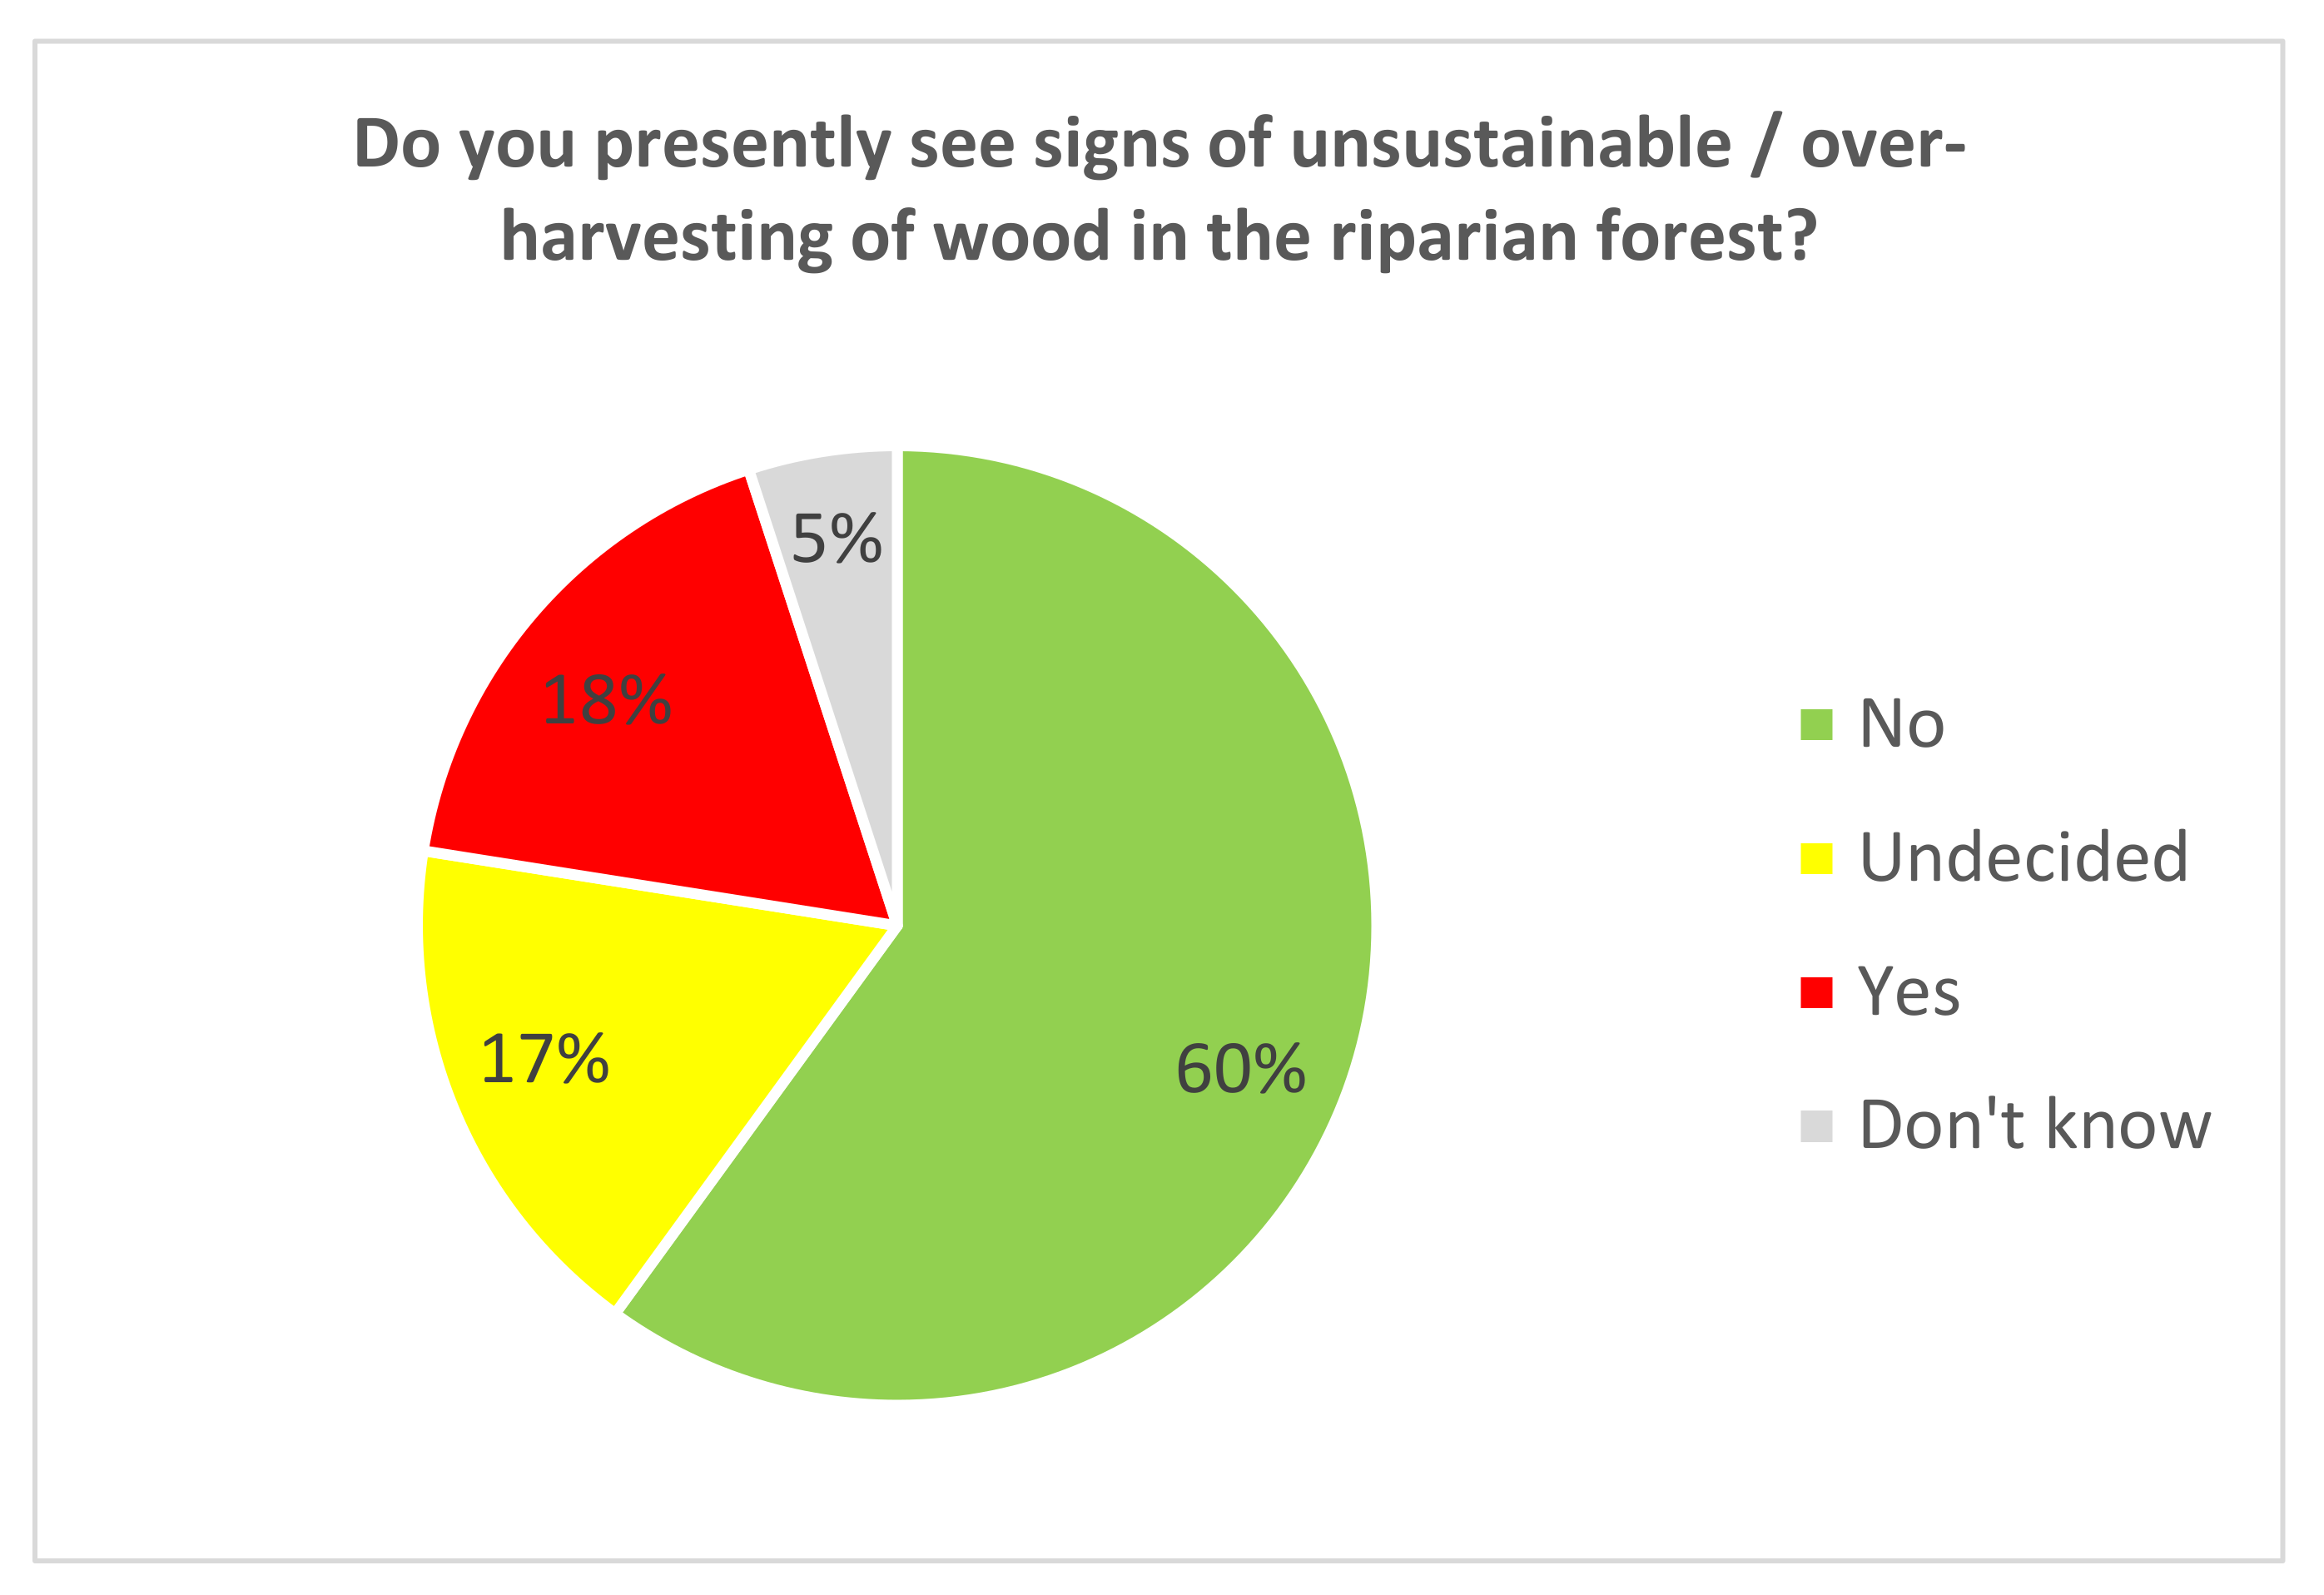Click the word "presently" in the chart title

coord(742,143)
